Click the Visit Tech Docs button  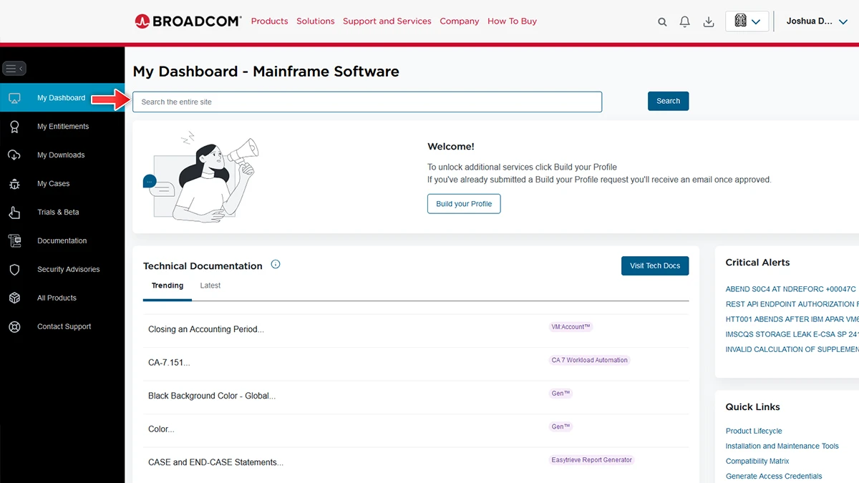655,265
